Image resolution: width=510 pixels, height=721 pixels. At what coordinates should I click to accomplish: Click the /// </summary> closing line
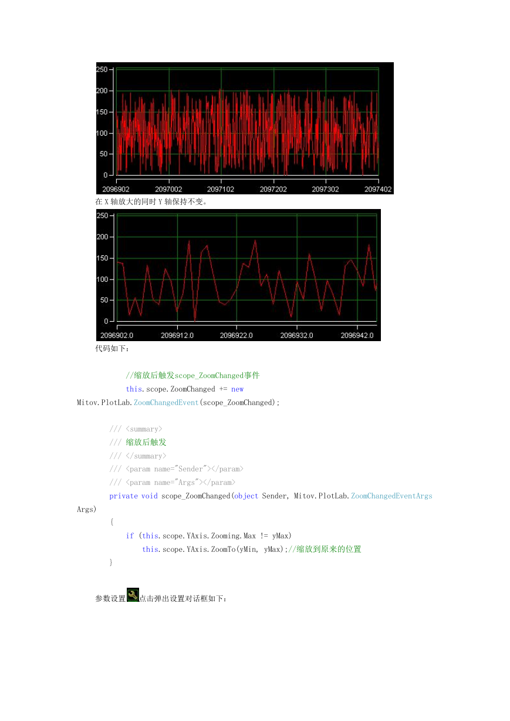[138, 456]
